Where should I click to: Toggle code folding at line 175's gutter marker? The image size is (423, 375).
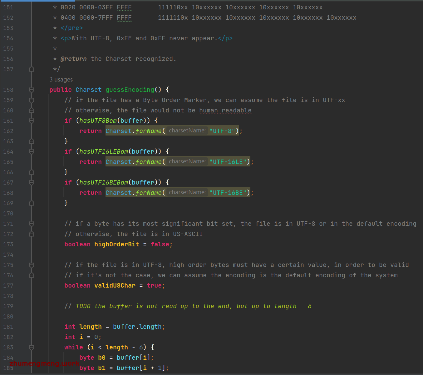point(31,265)
